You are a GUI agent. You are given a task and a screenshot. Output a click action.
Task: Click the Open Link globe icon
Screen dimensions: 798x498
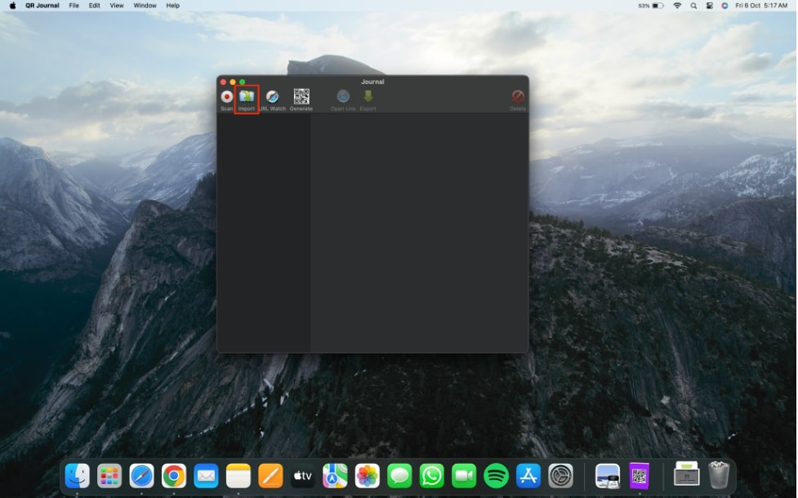click(x=343, y=96)
